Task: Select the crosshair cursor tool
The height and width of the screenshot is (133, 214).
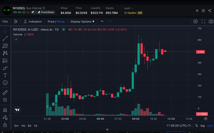Action: (x=5, y=31)
